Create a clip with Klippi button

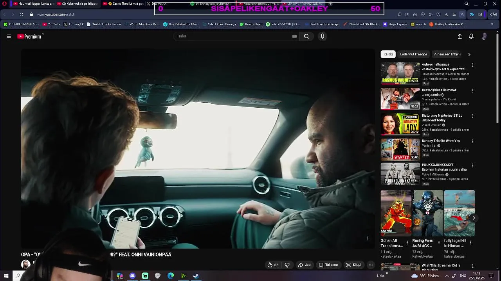pyautogui.click(x=353, y=265)
